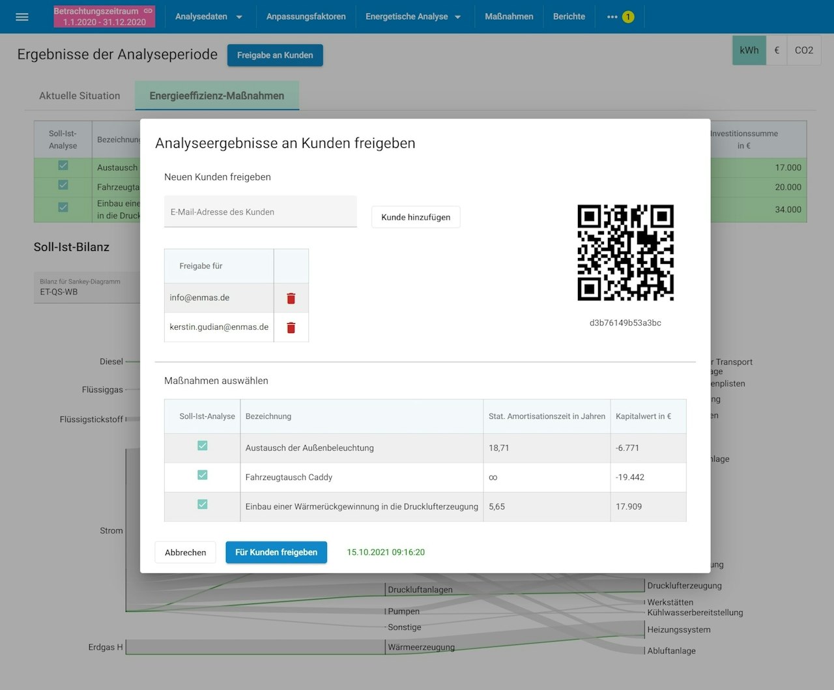Viewport: 834px width, 690px height.
Task: Open the Bilanz für Sankey-Diagramm selector
Action: coord(87,287)
